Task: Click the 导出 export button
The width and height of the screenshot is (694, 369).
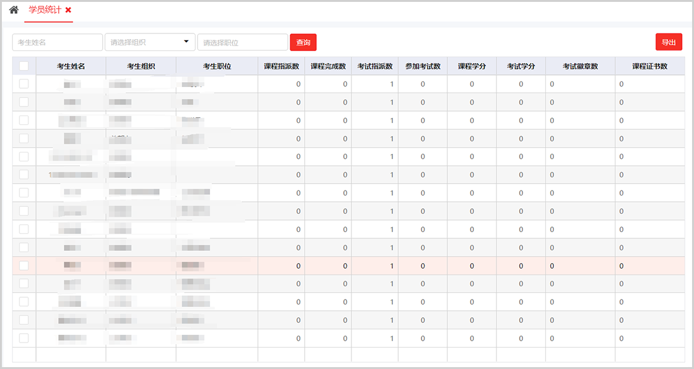Action: [669, 42]
